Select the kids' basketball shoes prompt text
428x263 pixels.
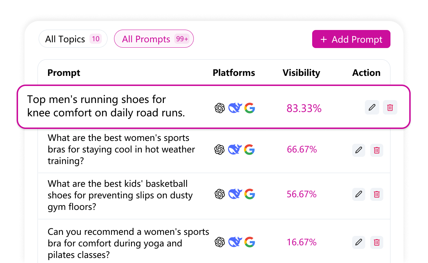[x=120, y=195]
